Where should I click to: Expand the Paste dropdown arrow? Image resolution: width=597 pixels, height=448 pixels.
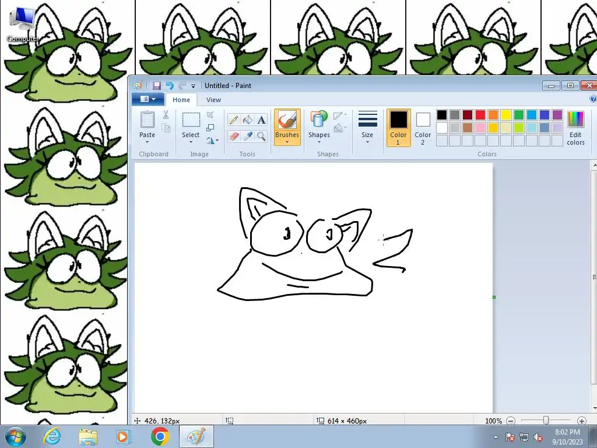148,142
